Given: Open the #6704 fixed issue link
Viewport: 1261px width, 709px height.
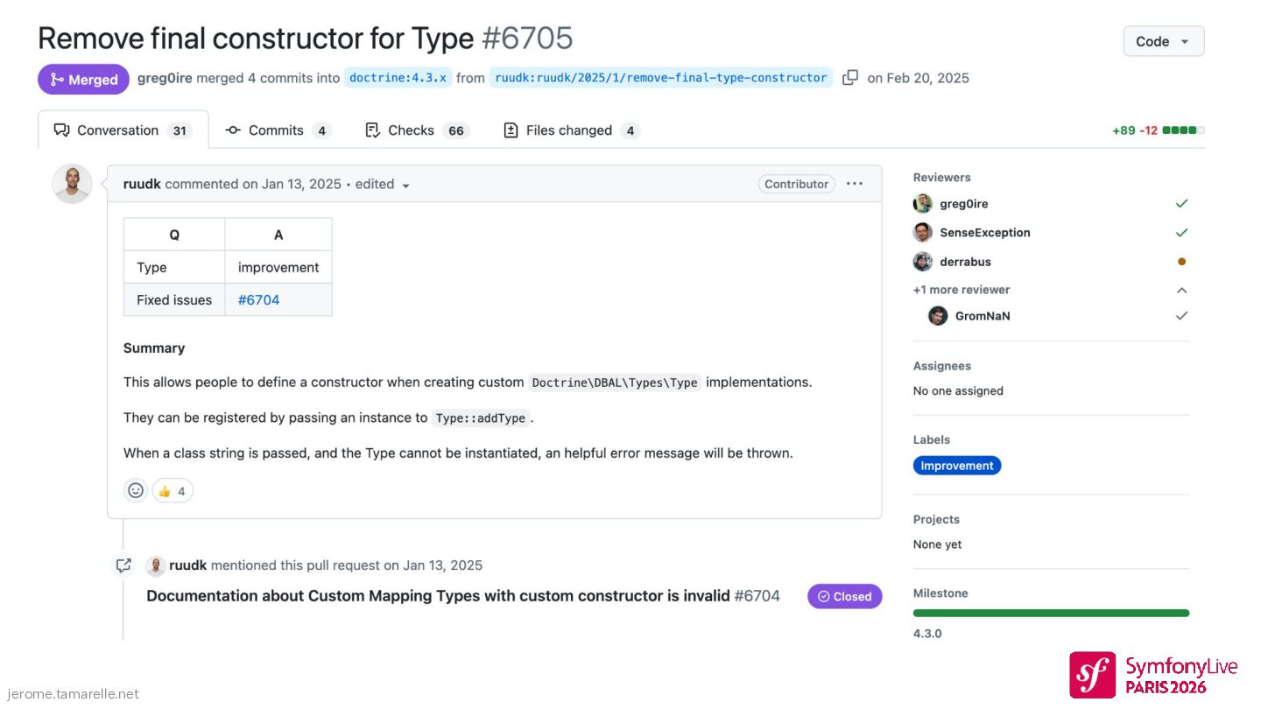Looking at the screenshot, I should click(x=258, y=299).
